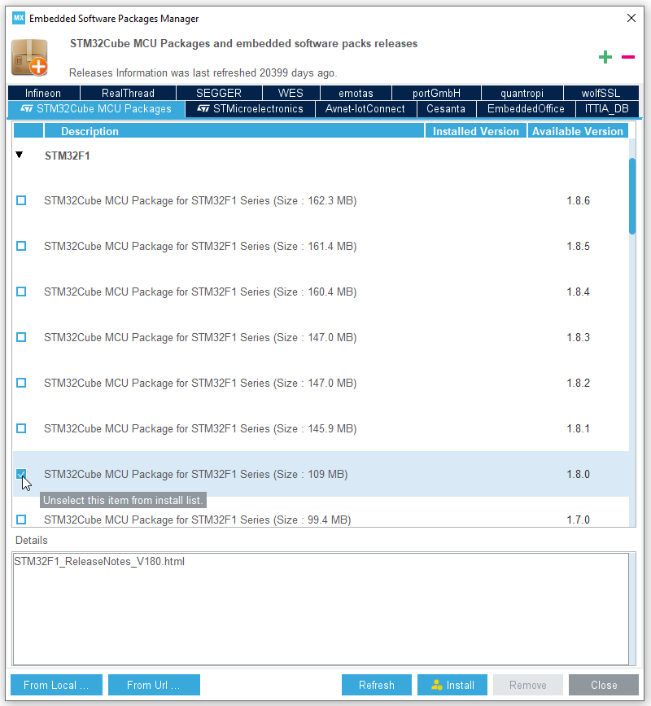Collapse the STM32F1 tree group
Image resolution: width=651 pixels, height=706 pixels.
point(19,155)
